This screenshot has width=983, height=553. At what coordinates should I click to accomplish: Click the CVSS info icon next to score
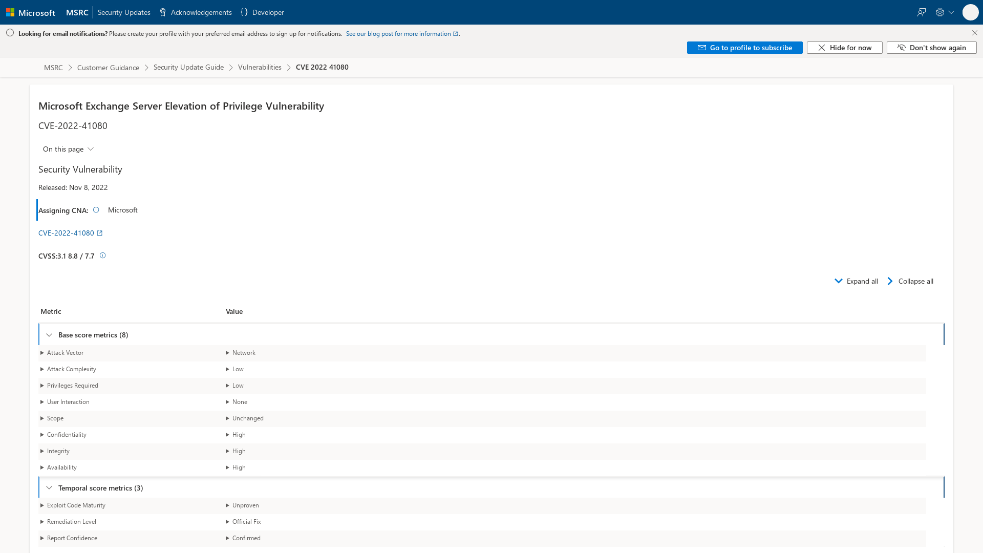pos(102,255)
